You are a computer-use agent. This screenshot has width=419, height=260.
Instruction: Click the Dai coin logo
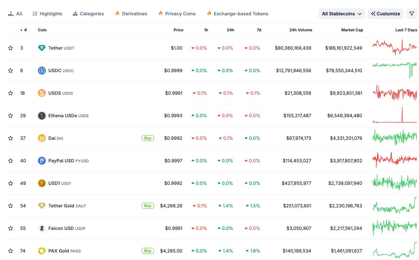point(42,138)
